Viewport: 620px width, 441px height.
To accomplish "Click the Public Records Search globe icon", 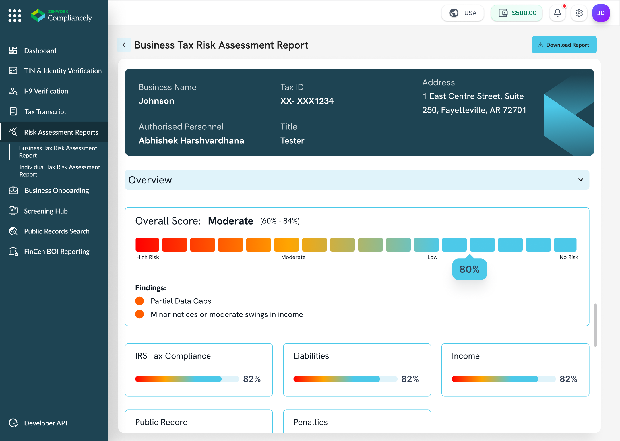I will pos(13,231).
